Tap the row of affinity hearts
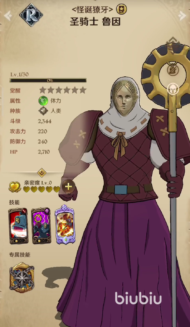The height and width of the screenshot is (327, 190). (x=42, y=189)
